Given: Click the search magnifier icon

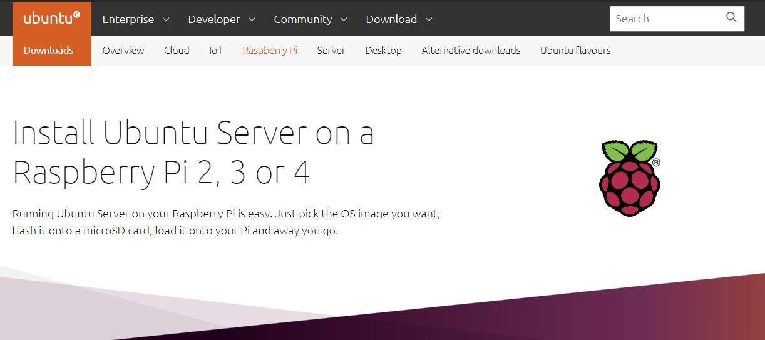Looking at the screenshot, I should [x=731, y=17].
